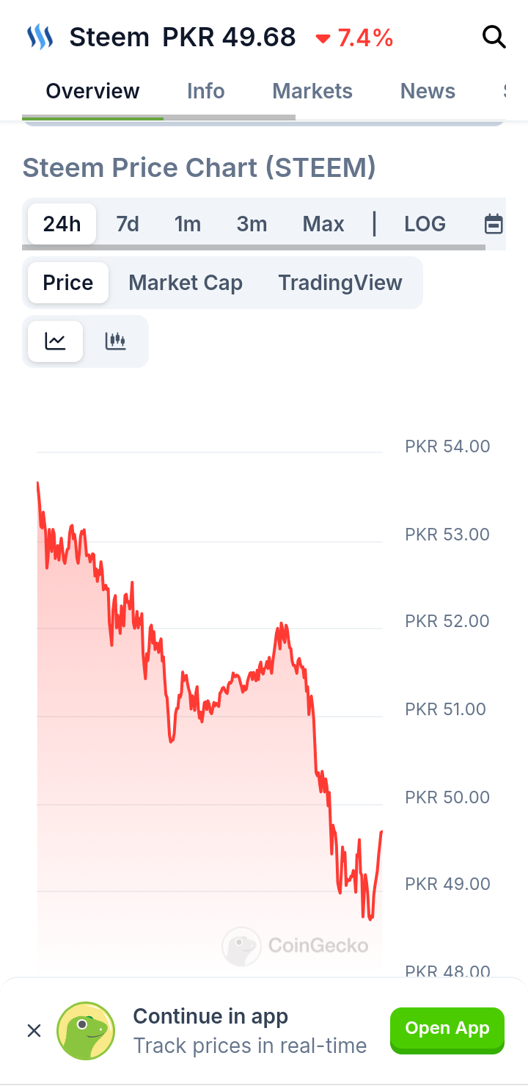Screen dimensions: 528x1086
Task: Choose the 1m time range
Action: pos(188,224)
